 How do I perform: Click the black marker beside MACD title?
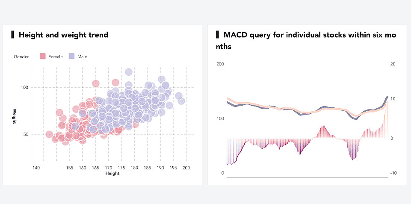[218, 35]
